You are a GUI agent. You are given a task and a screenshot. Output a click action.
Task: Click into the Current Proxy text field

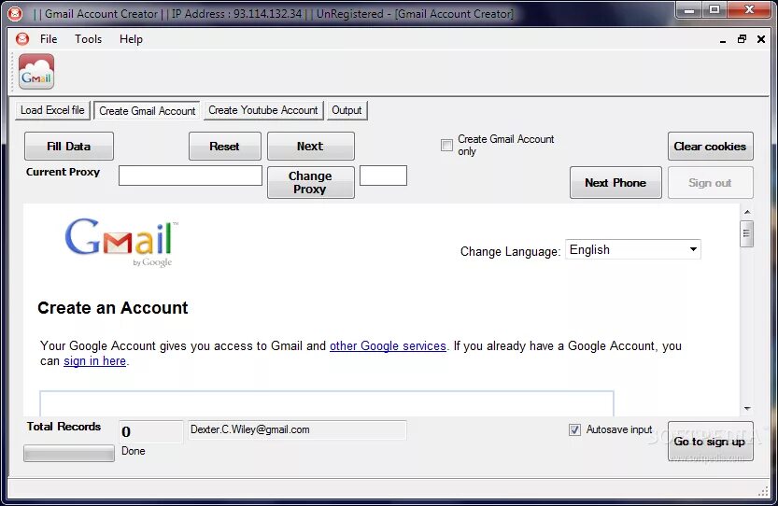tap(191, 176)
